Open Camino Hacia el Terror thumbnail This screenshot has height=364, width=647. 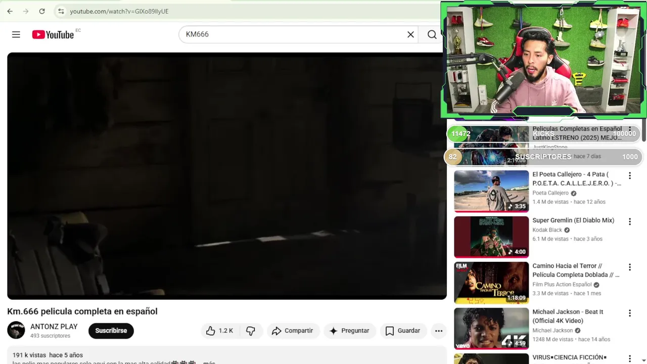(491, 283)
